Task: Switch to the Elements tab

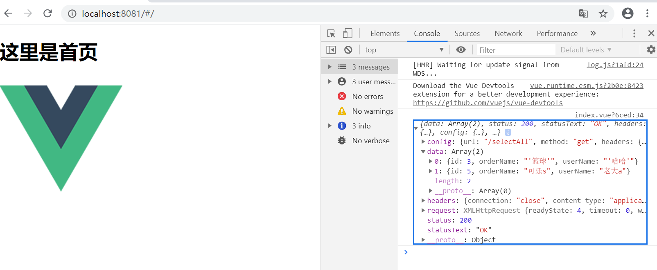Action: tap(385, 34)
